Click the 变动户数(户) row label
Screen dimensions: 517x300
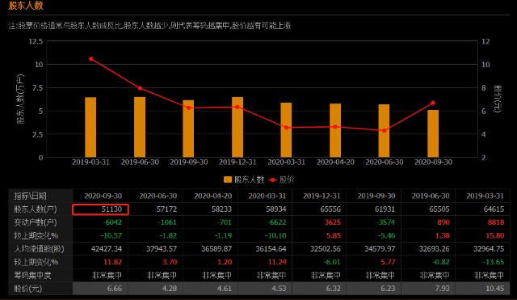pos(35,222)
